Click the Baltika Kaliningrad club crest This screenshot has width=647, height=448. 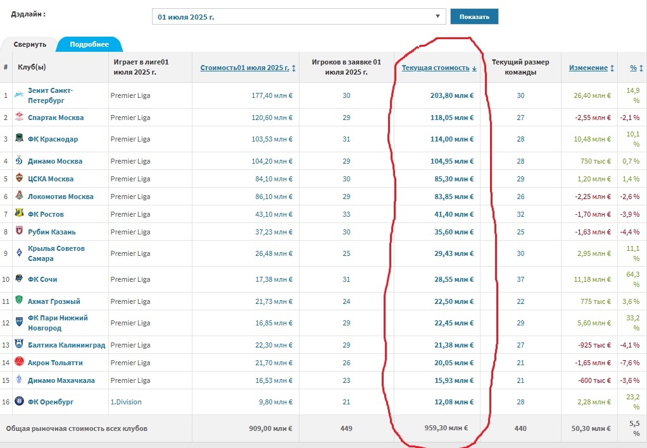pos(19,344)
